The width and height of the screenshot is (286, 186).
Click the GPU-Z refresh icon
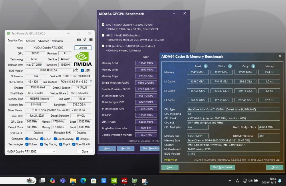click(x=85, y=40)
